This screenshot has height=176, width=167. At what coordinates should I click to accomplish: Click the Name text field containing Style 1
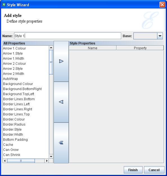(x=68, y=36)
